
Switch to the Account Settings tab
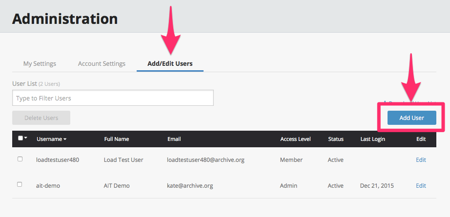pos(102,63)
